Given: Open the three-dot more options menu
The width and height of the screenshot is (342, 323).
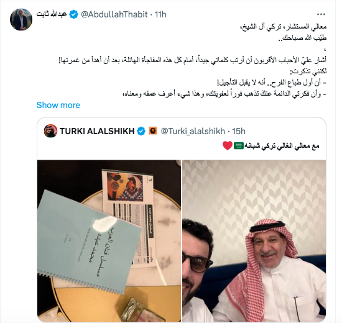Looking at the screenshot, I should [321, 14].
